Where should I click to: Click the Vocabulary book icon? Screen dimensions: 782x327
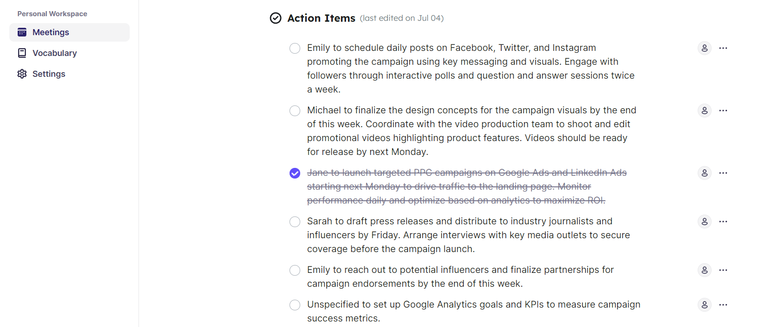22,53
